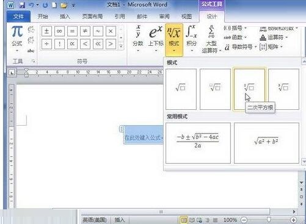Viewport: 306px width, 224px height.
Task: Redo using the quick access toolbar icon
Action: tap(45, 5)
